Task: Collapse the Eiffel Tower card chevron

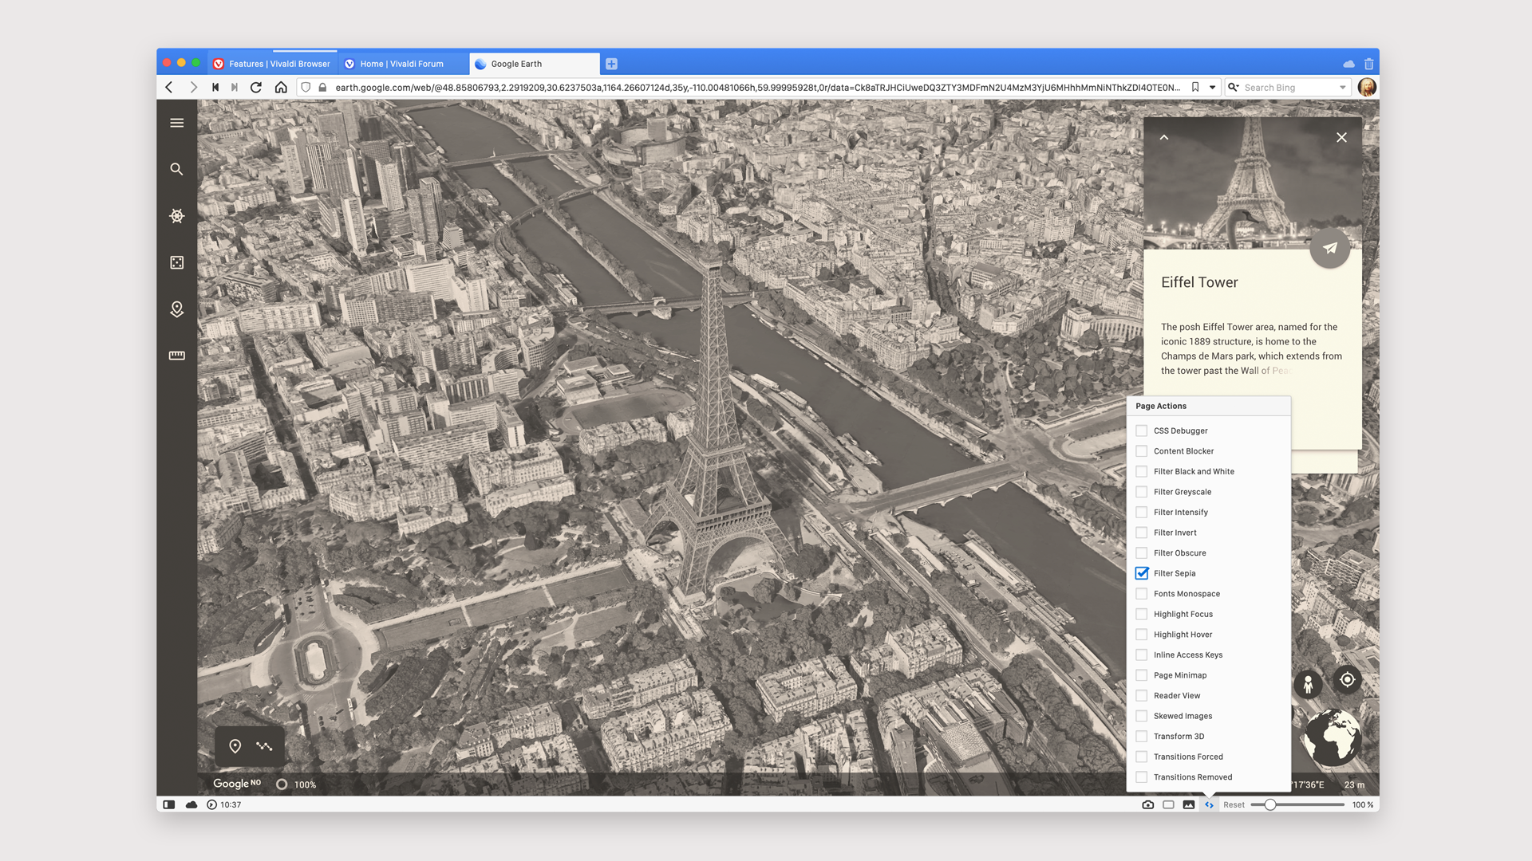Action: tap(1164, 137)
